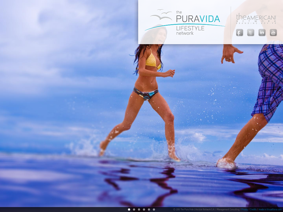The height and width of the screenshot is (212, 283).
Task: Jump to the third slide dot
Action: 139,210
